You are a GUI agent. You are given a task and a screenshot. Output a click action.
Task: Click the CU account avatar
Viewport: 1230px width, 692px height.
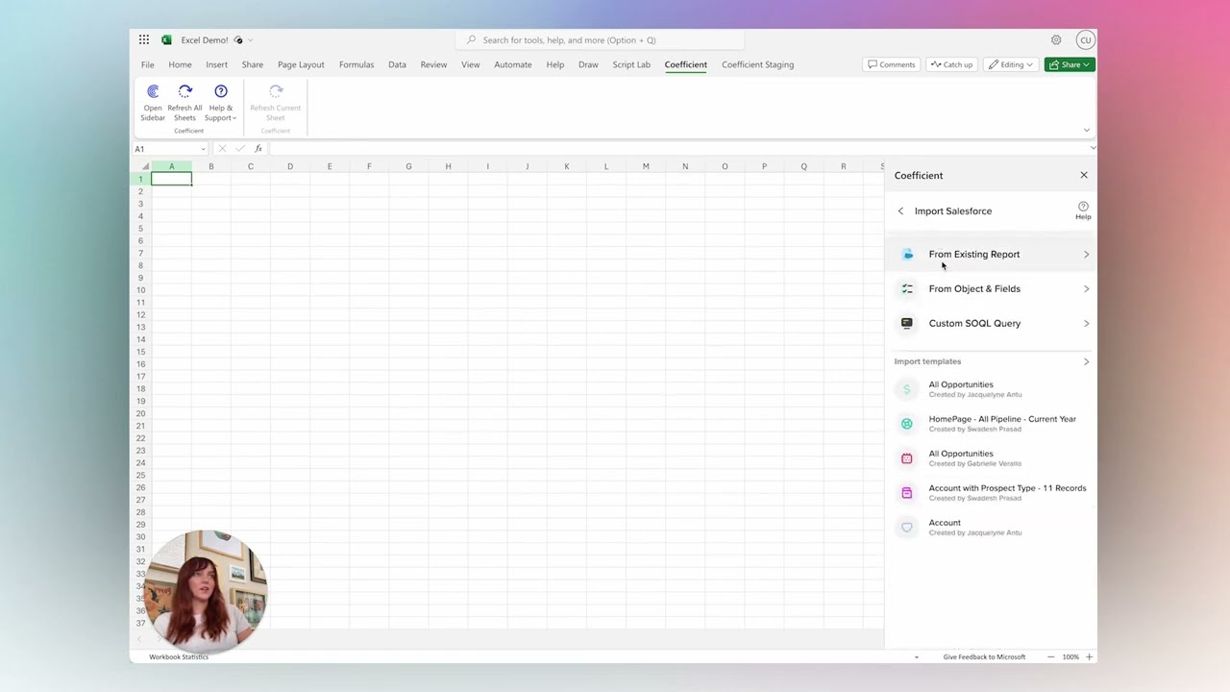[1085, 39]
